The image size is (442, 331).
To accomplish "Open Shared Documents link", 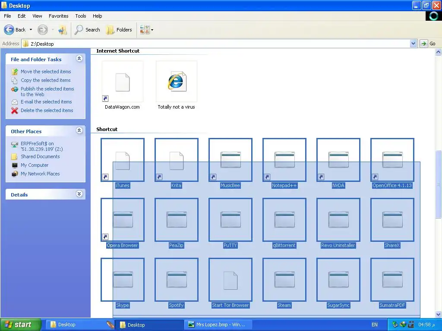I will 40,156.
